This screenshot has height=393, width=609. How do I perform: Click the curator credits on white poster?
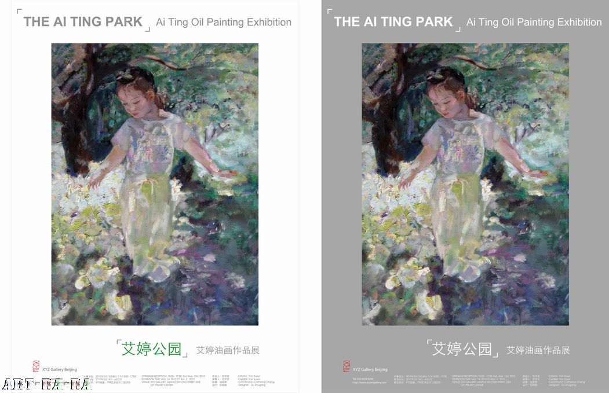[x=256, y=381]
